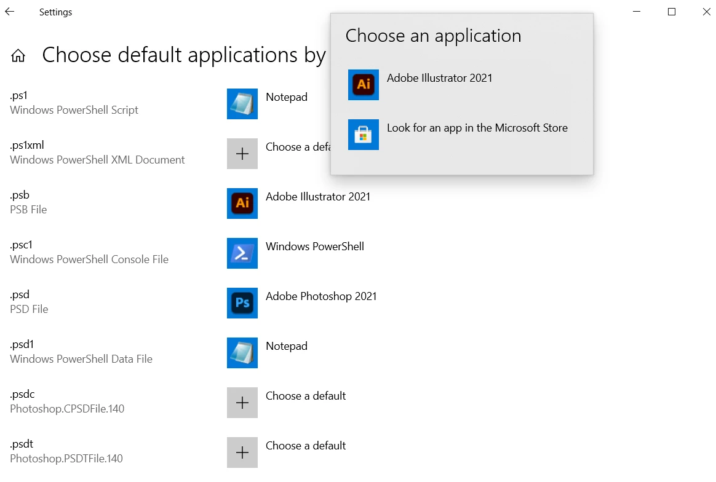716x482 pixels.
Task: Click Windows PowerShell default app label
Action: tap(315, 247)
